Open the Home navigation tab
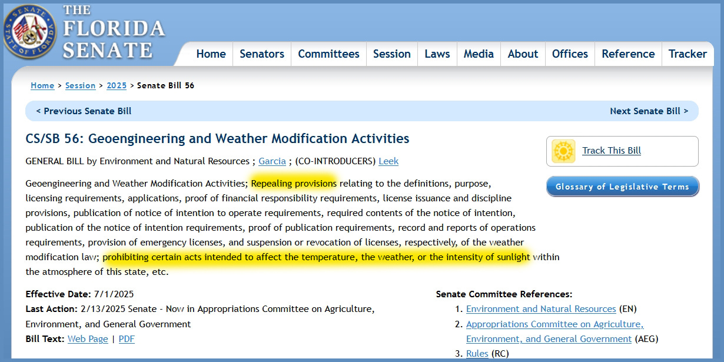Viewport: 724px width, 362px height. click(211, 54)
